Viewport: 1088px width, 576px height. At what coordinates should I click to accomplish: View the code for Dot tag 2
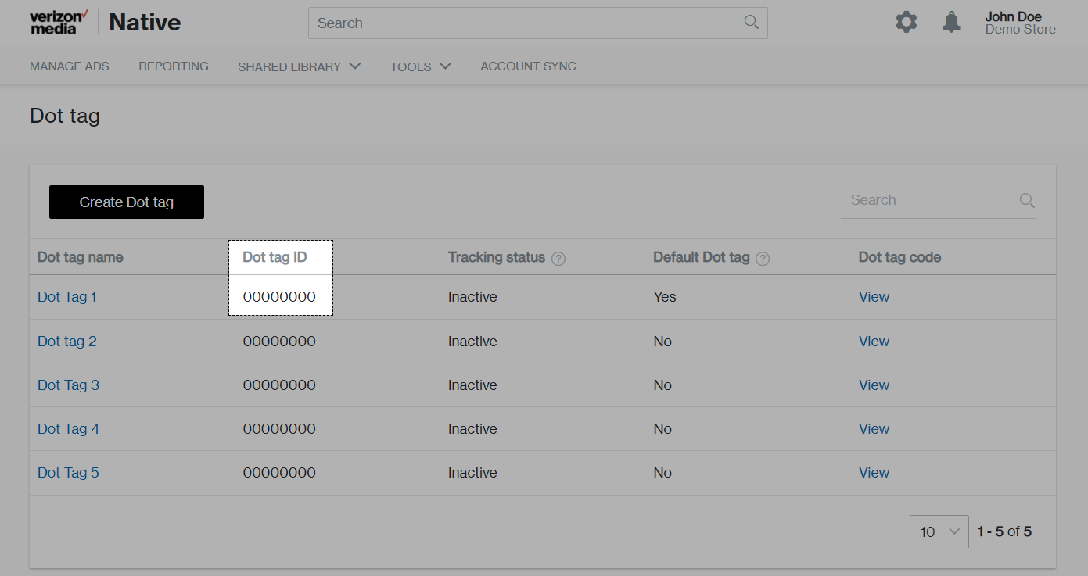(x=874, y=342)
